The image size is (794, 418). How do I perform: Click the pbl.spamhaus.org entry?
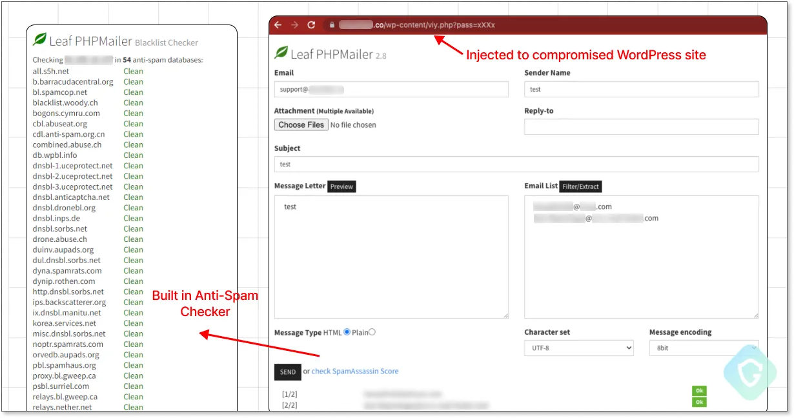pyautogui.click(x=65, y=366)
